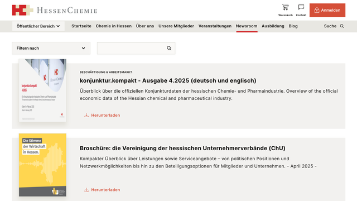
Task: Click the magnifier icon next to Suche
Action: [342, 26]
